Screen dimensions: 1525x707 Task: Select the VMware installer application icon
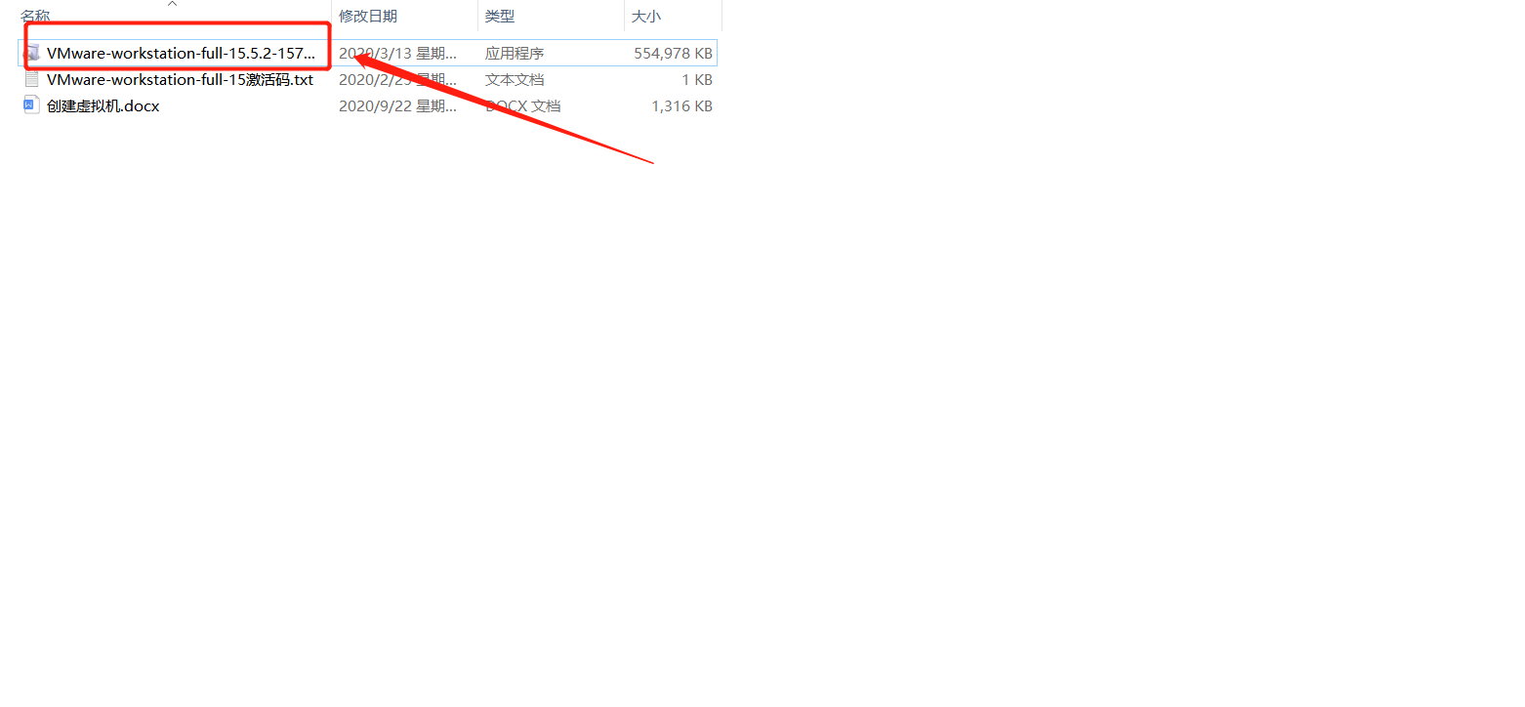(32, 53)
